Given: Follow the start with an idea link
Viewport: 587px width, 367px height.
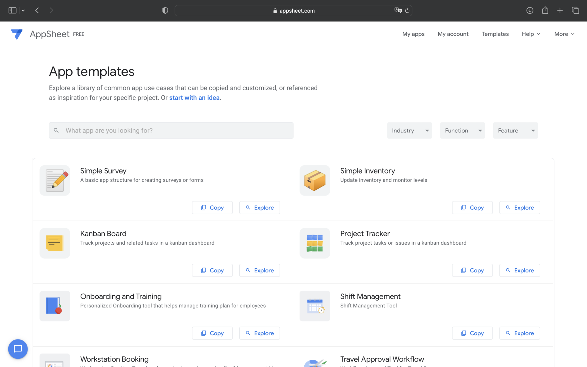Looking at the screenshot, I should pyautogui.click(x=194, y=97).
